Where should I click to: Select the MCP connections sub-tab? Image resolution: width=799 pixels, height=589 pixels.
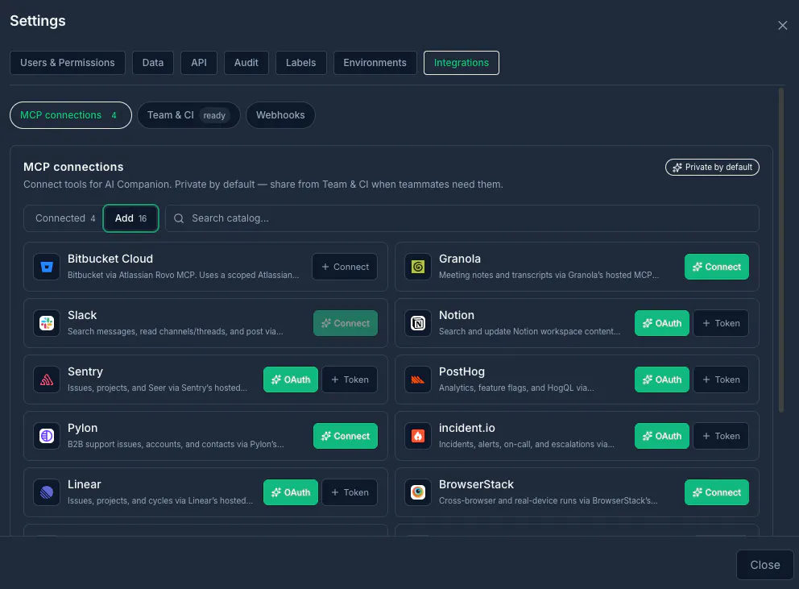71,115
